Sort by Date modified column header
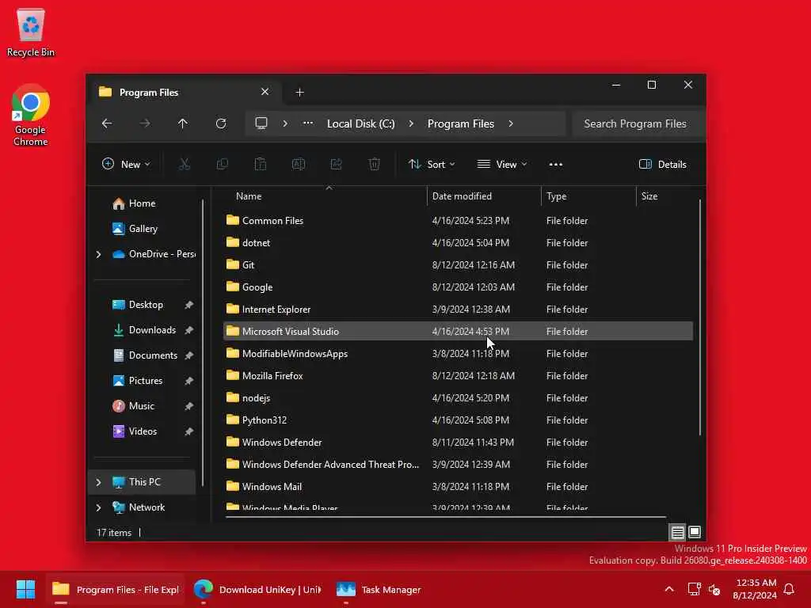 coord(462,196)
